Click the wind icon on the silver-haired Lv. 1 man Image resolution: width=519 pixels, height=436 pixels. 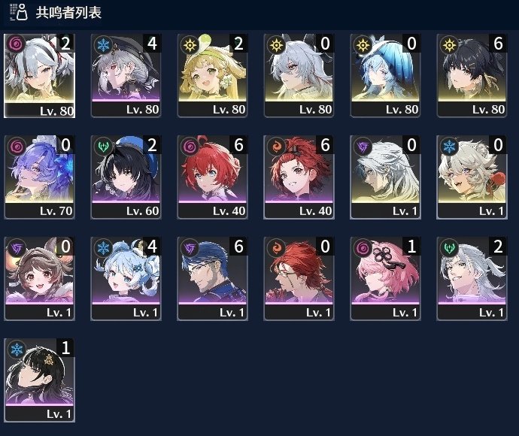449,248
